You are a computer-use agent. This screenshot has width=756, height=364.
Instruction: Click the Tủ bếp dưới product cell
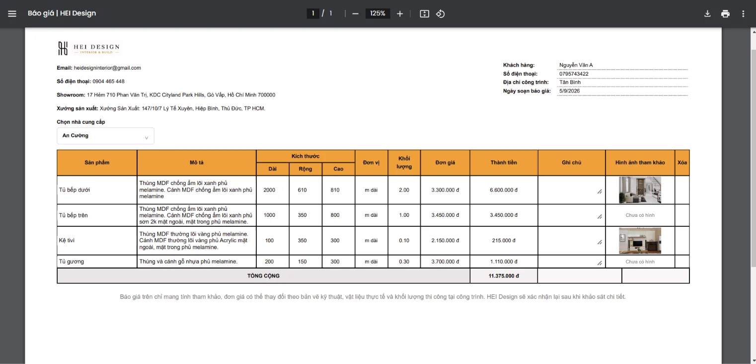pyautogui.click(x=97, y=190)
